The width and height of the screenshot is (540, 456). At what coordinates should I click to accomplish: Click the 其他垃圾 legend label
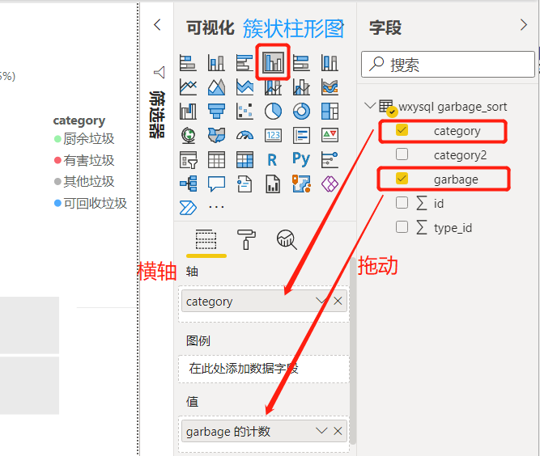tap(89, 182)
